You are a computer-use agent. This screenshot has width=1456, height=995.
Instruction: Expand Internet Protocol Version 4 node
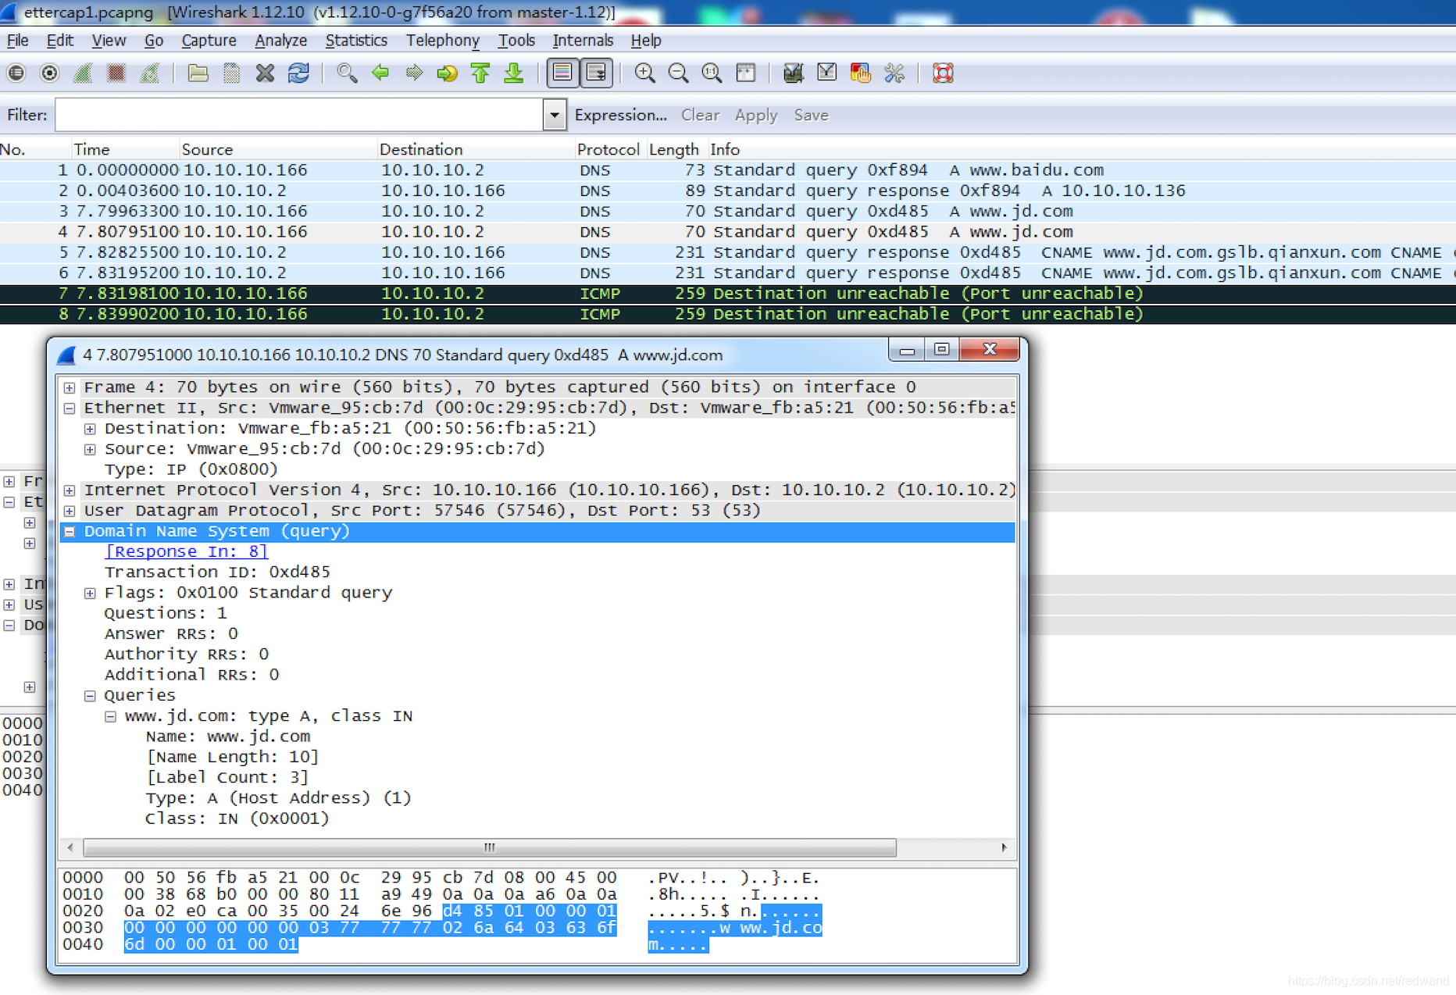coord(70,490)
